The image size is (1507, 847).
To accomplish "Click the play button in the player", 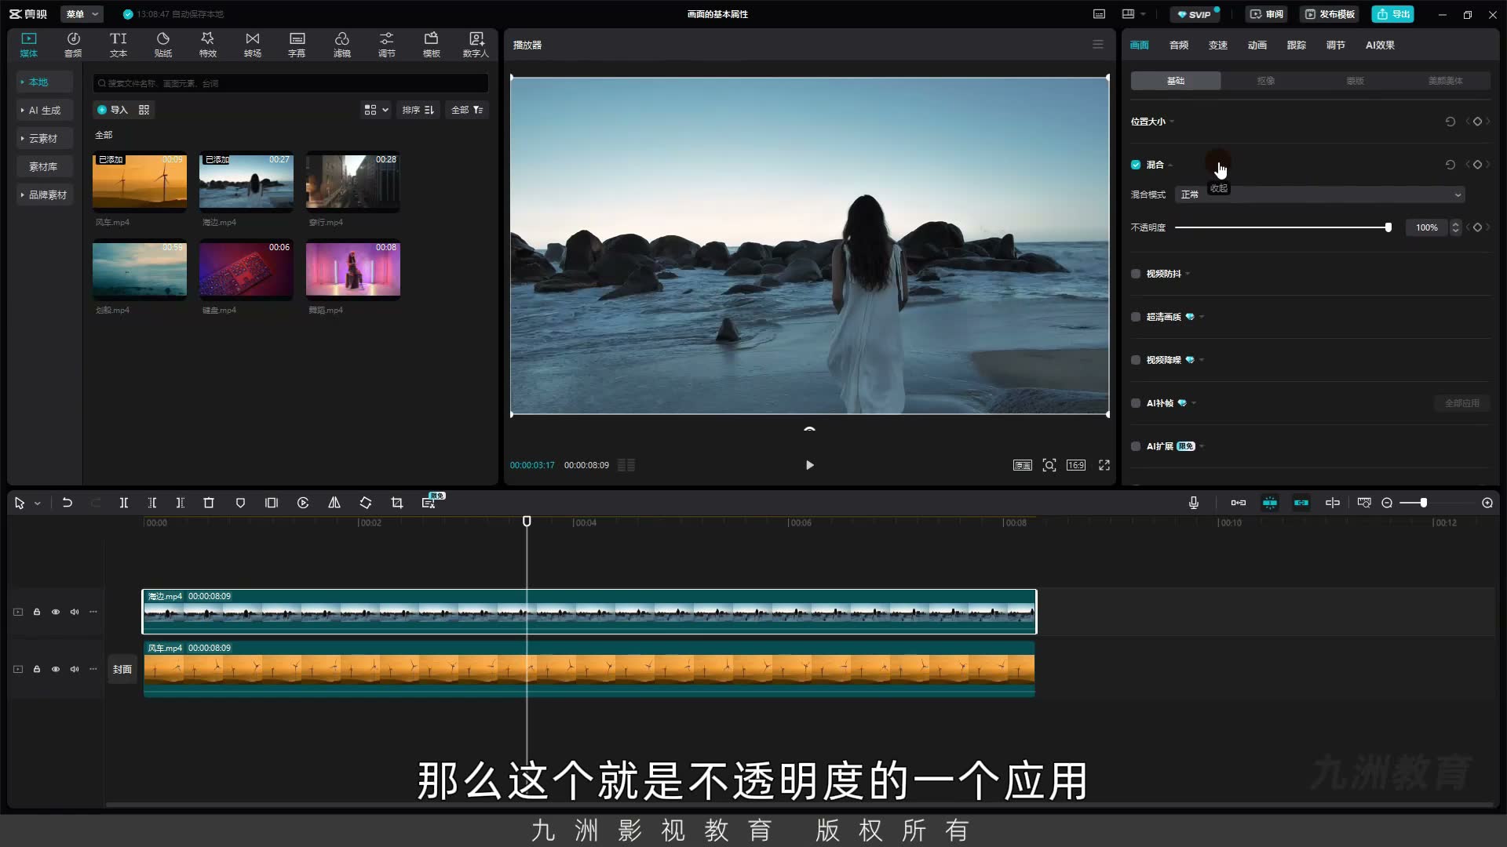I will 809,465.
